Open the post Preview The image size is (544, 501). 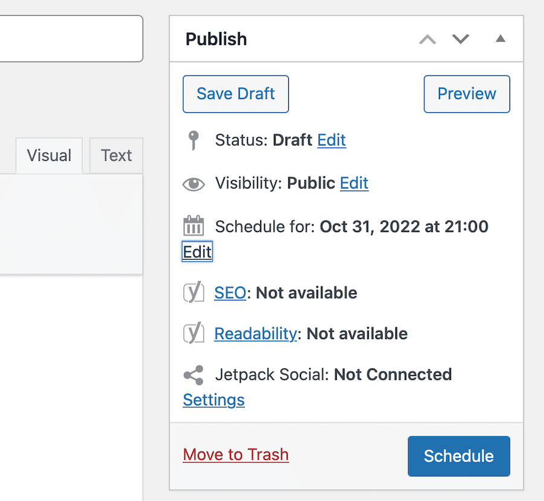point(467,94)
